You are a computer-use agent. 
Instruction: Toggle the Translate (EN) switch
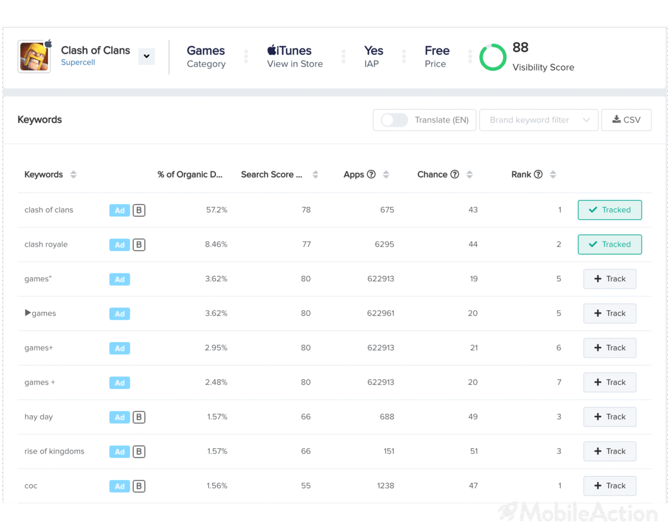point(394,120)
